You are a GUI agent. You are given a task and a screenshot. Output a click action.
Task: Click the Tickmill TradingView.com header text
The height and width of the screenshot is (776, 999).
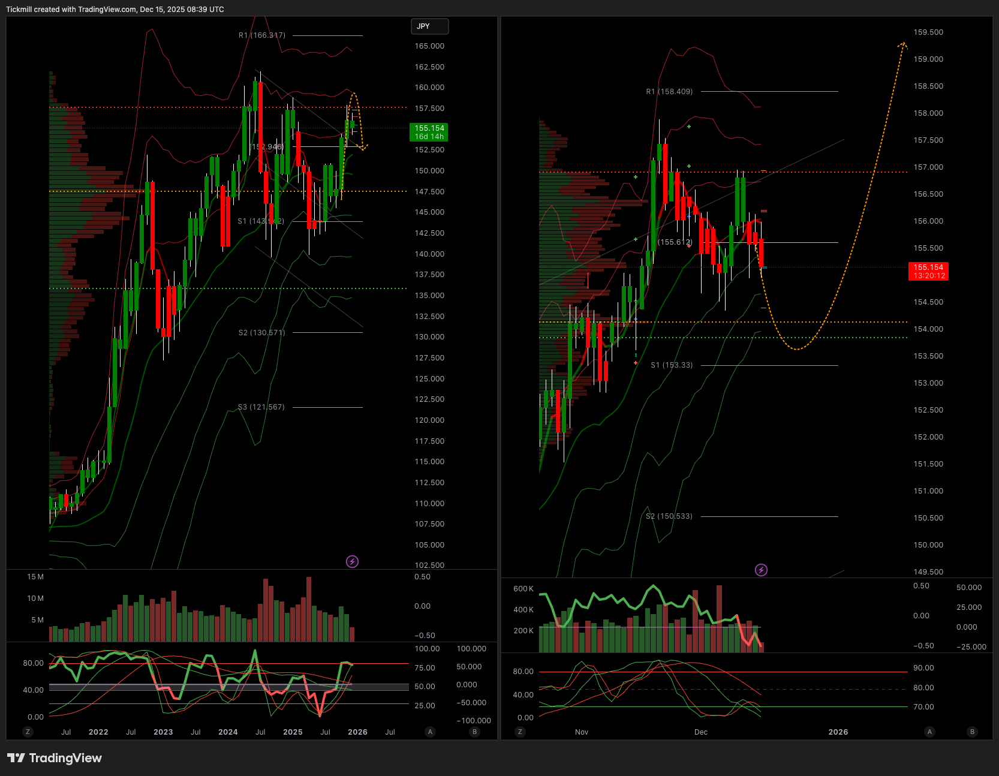tap(115, 9)
